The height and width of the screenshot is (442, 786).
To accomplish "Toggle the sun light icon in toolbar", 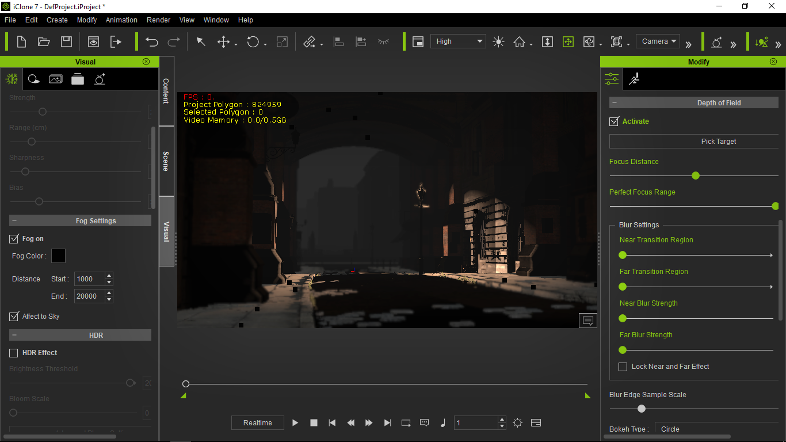I will click(x=498, y=41).
